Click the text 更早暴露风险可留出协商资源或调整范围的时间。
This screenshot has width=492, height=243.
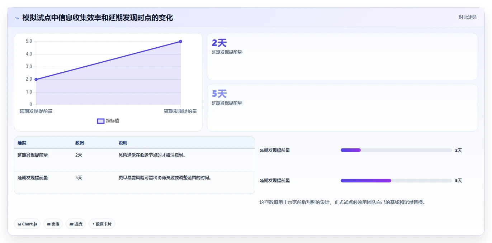pos(165,177)
